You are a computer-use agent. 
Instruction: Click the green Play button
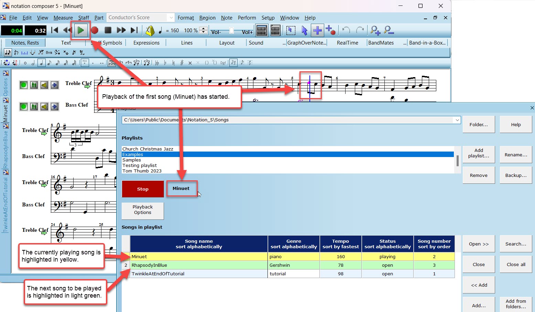click(81, 31)
